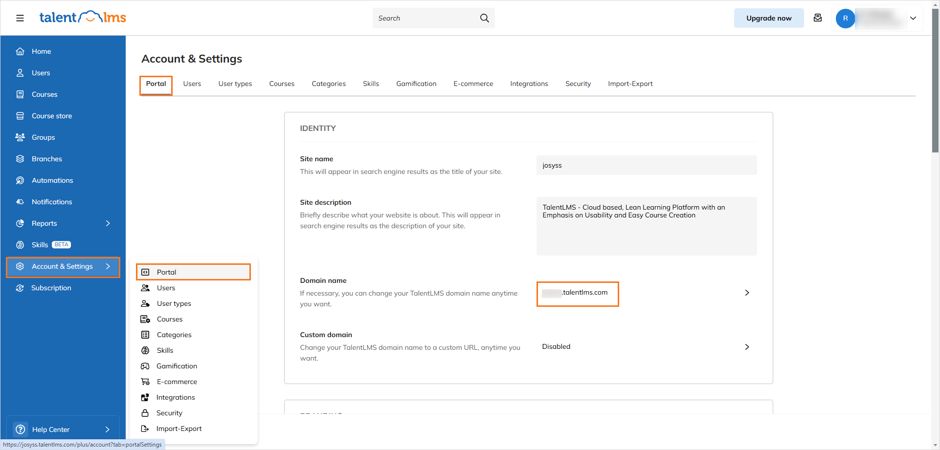
Task: Switch to the Users tab
Action: pyautogui.click(x=192, y=84)
